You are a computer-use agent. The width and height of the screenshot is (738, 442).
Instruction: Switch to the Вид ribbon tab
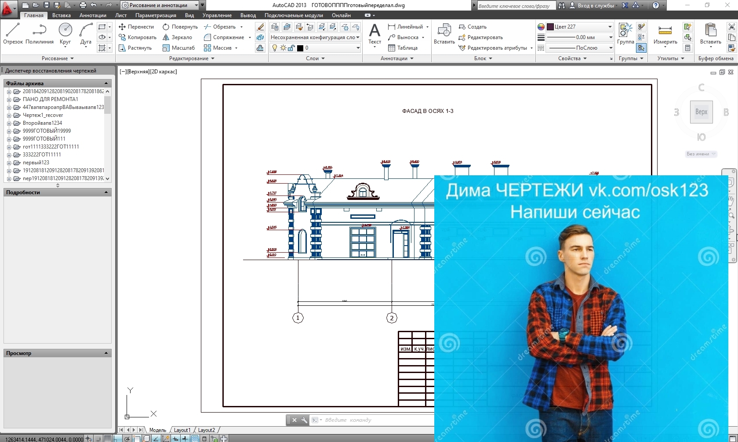tap(189, 15)
